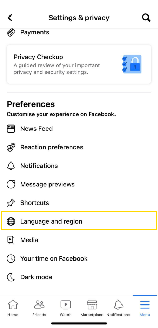This screenshot has width=158, height=328.
Task: Switch to the Marketplace tab
Action: click(x=92, y=308)
